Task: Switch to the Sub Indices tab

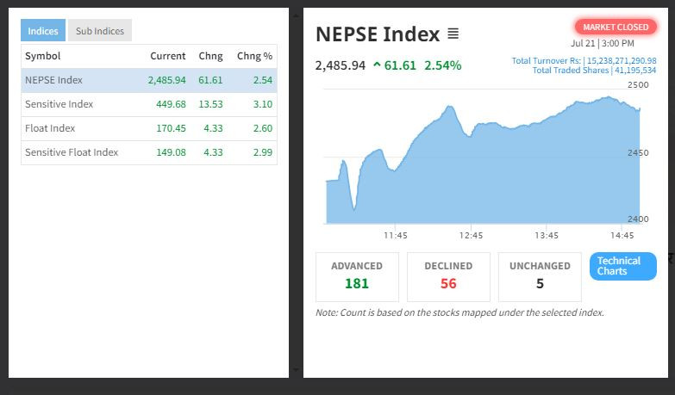Action: 100,30
